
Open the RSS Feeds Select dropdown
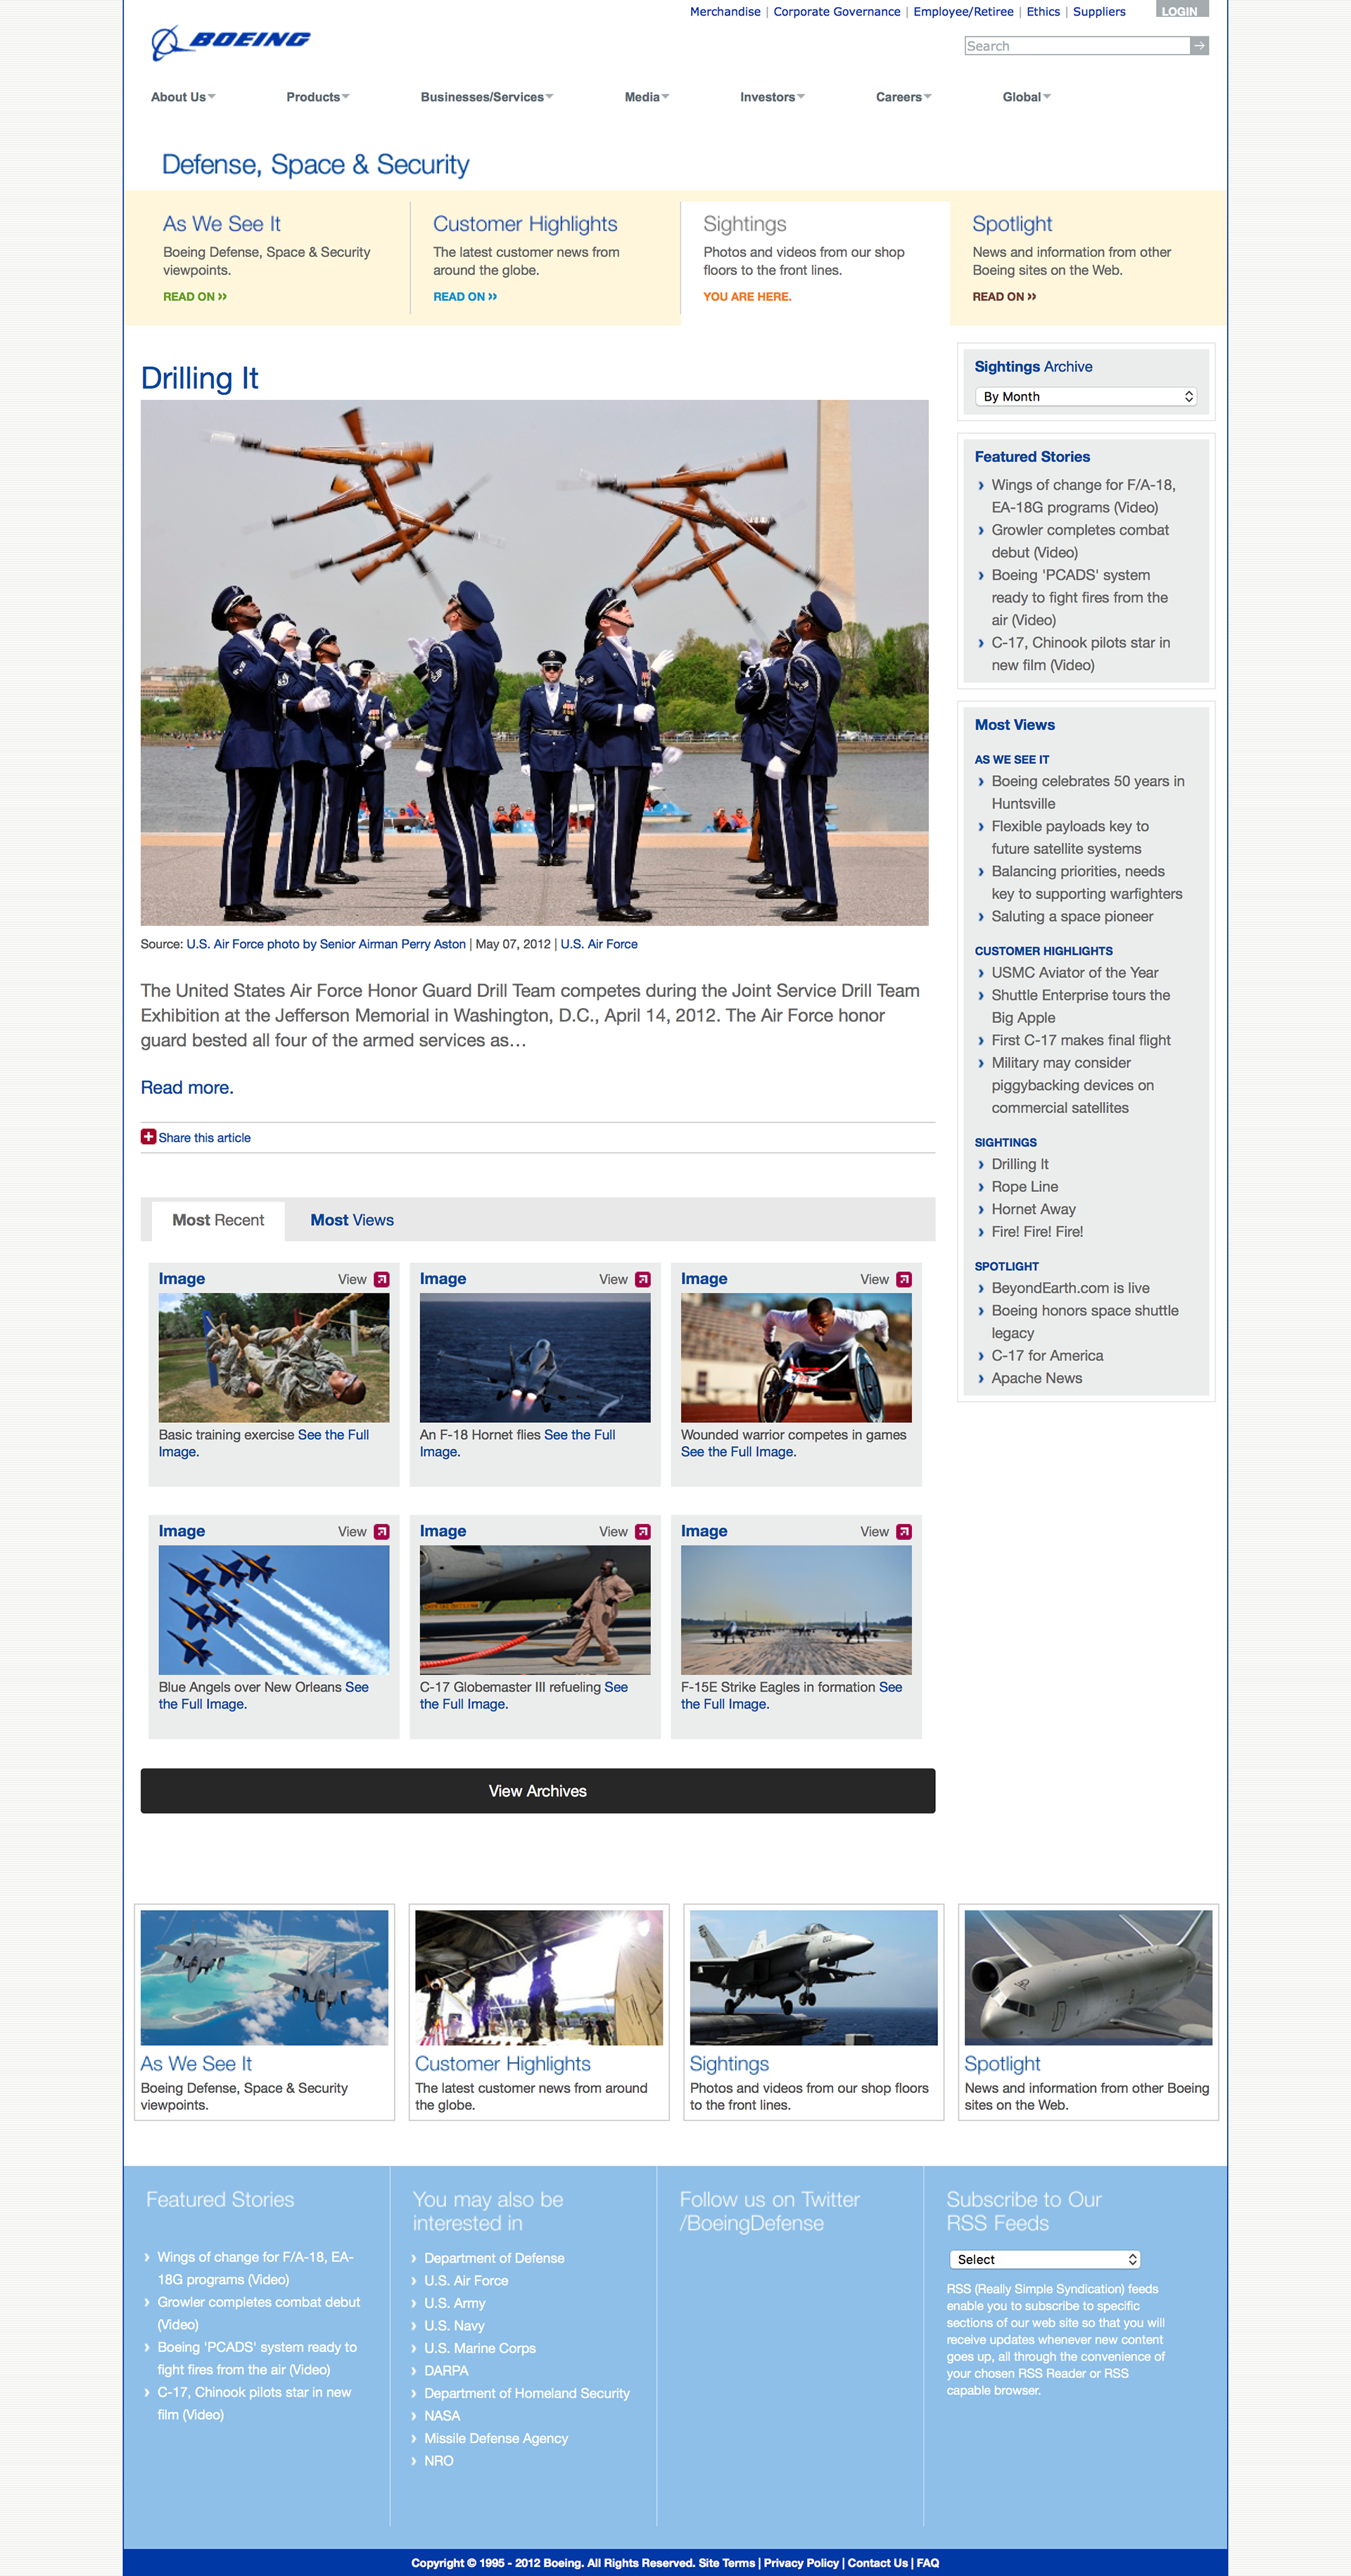[1044, 2259]
